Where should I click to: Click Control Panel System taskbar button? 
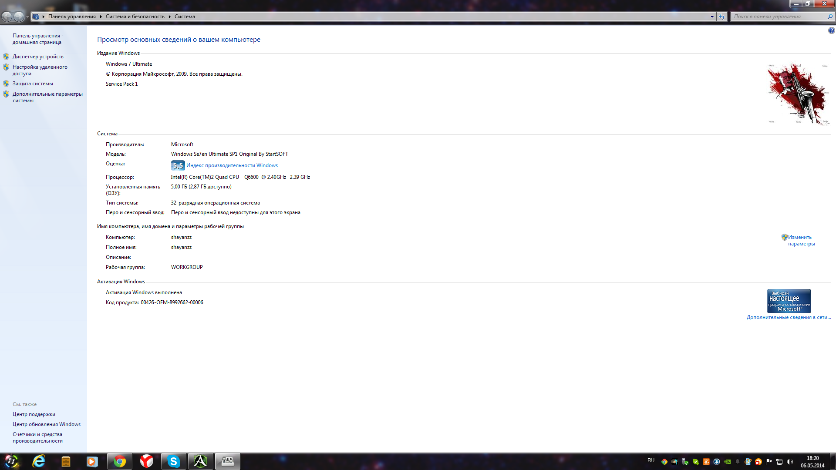pos(227,461)
